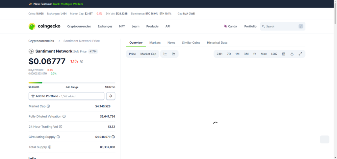337x159 pixels.
Task: Toggle chart to Market Cap view
Action: pos(148,54)
